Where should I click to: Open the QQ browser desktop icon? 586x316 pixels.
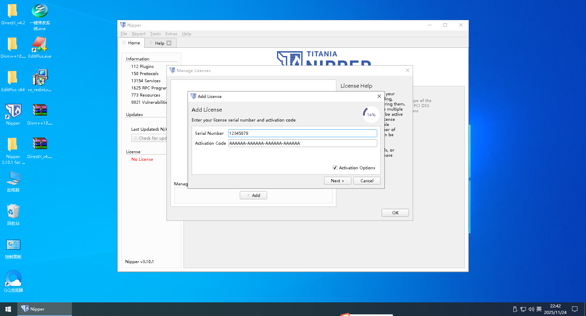point(13,279)
